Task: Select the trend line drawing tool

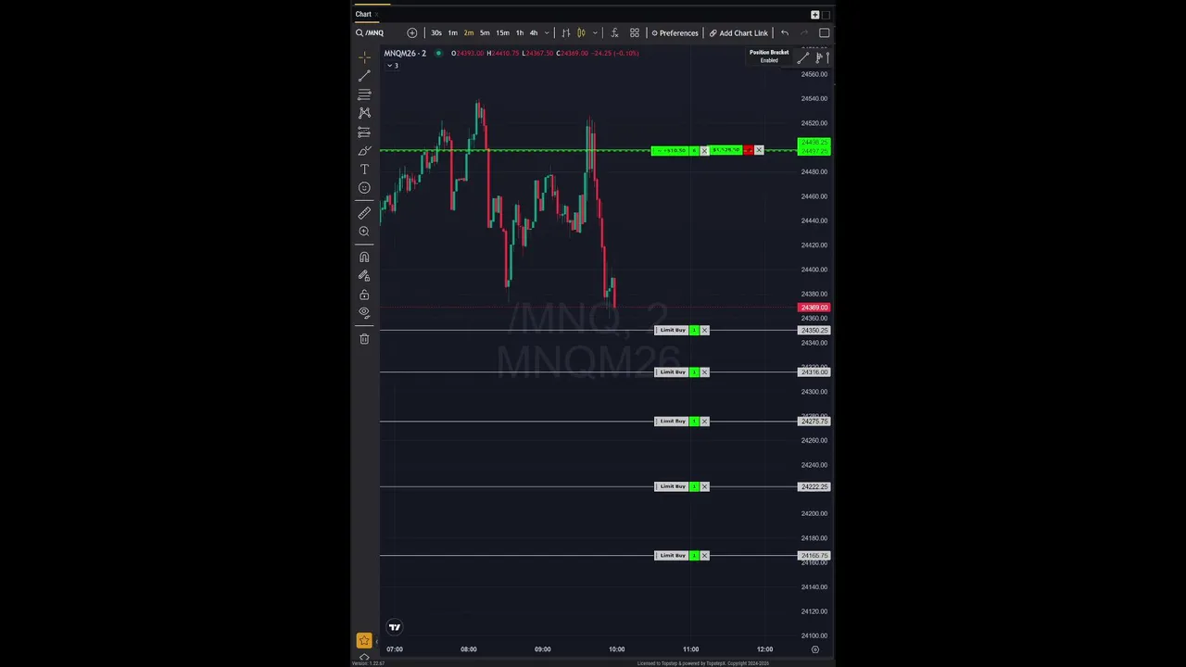Action: [364, 76]
